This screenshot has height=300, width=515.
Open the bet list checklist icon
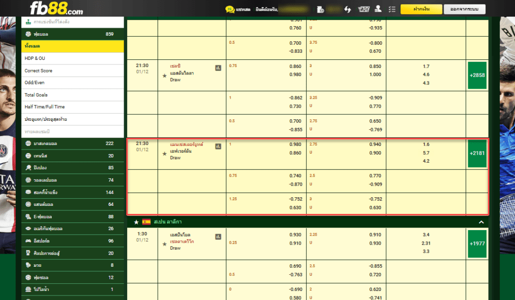click(392, 9)
